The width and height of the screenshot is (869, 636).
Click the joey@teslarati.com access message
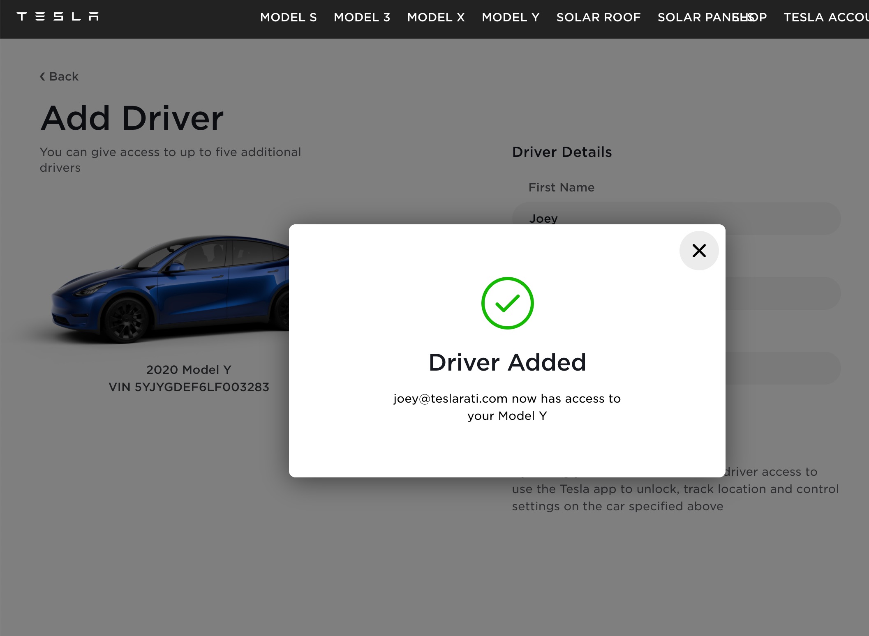pos(507,407)
